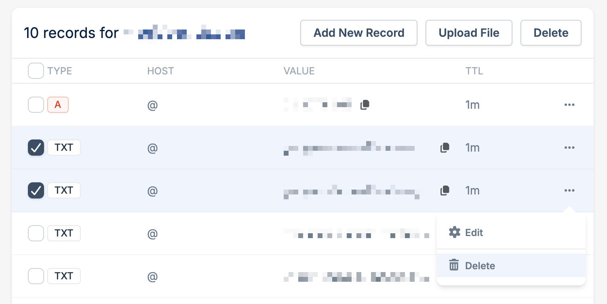Click the TYPE column header
Screen dimensions: 607x304
(60, 71)
